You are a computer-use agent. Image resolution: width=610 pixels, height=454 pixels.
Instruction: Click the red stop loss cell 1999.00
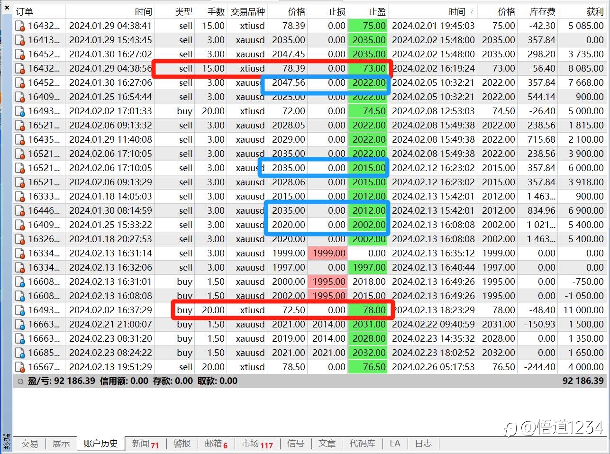328,254
